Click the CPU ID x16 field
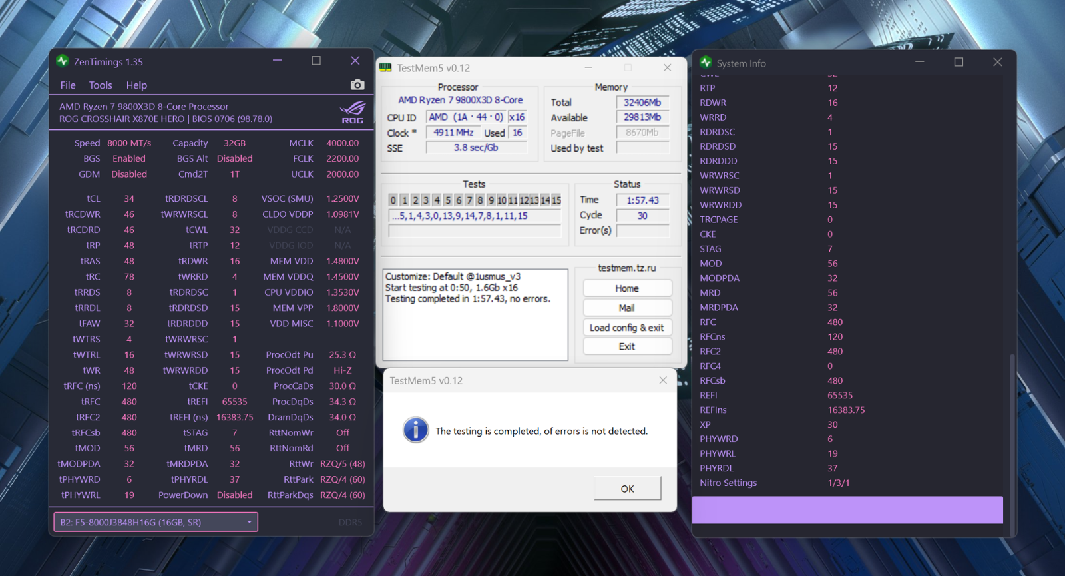1065x576 pixels. click(x=517, y=117)
